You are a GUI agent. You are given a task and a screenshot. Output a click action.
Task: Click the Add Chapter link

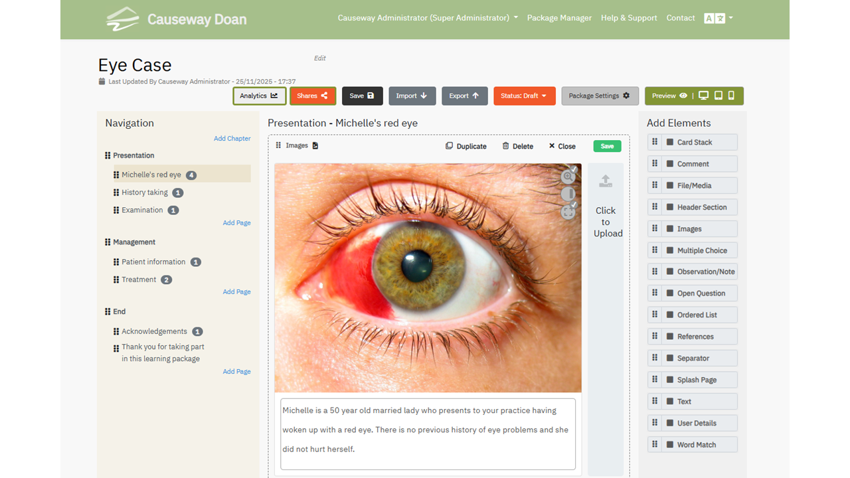(232, 139)
